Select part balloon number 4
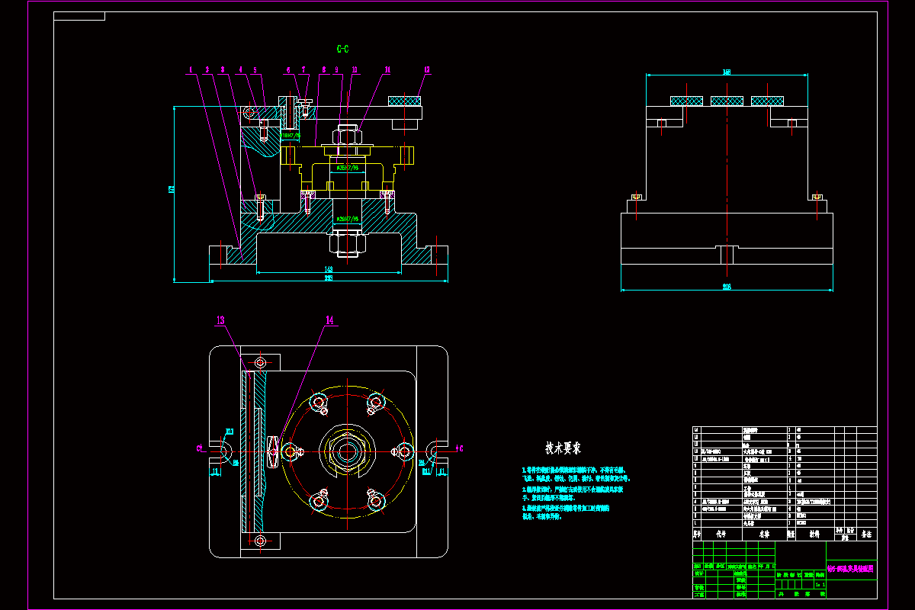The width and height of the screenshot is (915, 610). (240, 70)
